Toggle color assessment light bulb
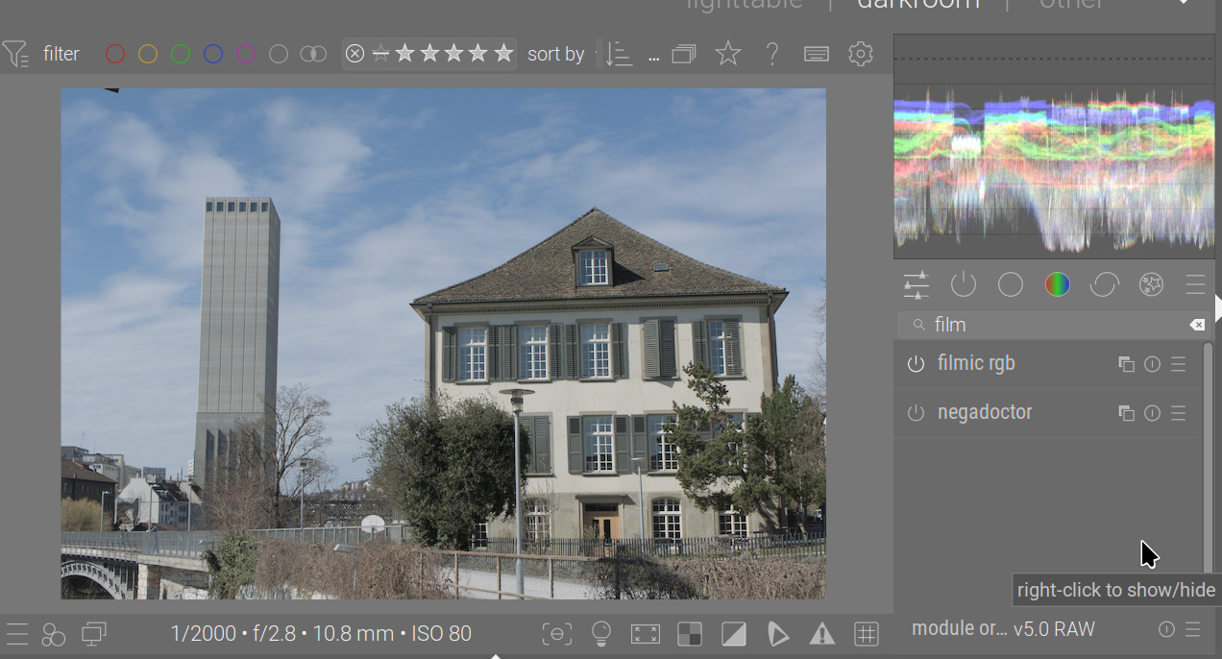Viewport: 1222px width, 659px height. click(x=601, y=634)
